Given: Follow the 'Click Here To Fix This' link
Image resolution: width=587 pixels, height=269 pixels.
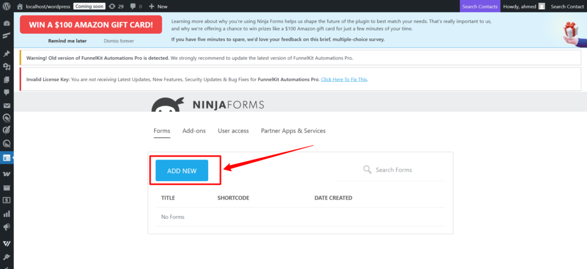Looking at the screenshot, I should coord(344,79).
